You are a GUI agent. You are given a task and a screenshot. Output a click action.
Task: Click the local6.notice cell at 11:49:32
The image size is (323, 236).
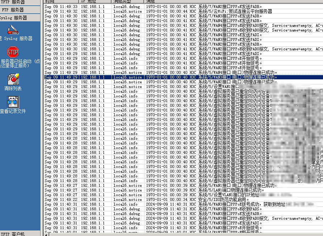tap(128, 11)
